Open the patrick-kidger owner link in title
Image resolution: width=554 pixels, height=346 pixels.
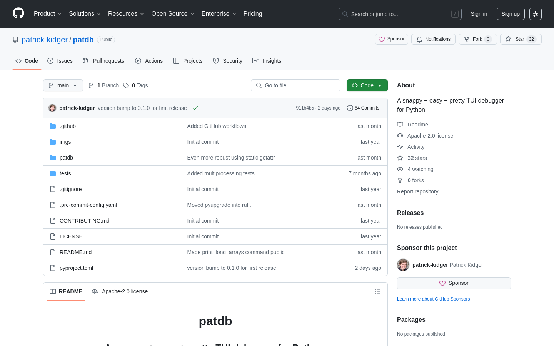45,40
